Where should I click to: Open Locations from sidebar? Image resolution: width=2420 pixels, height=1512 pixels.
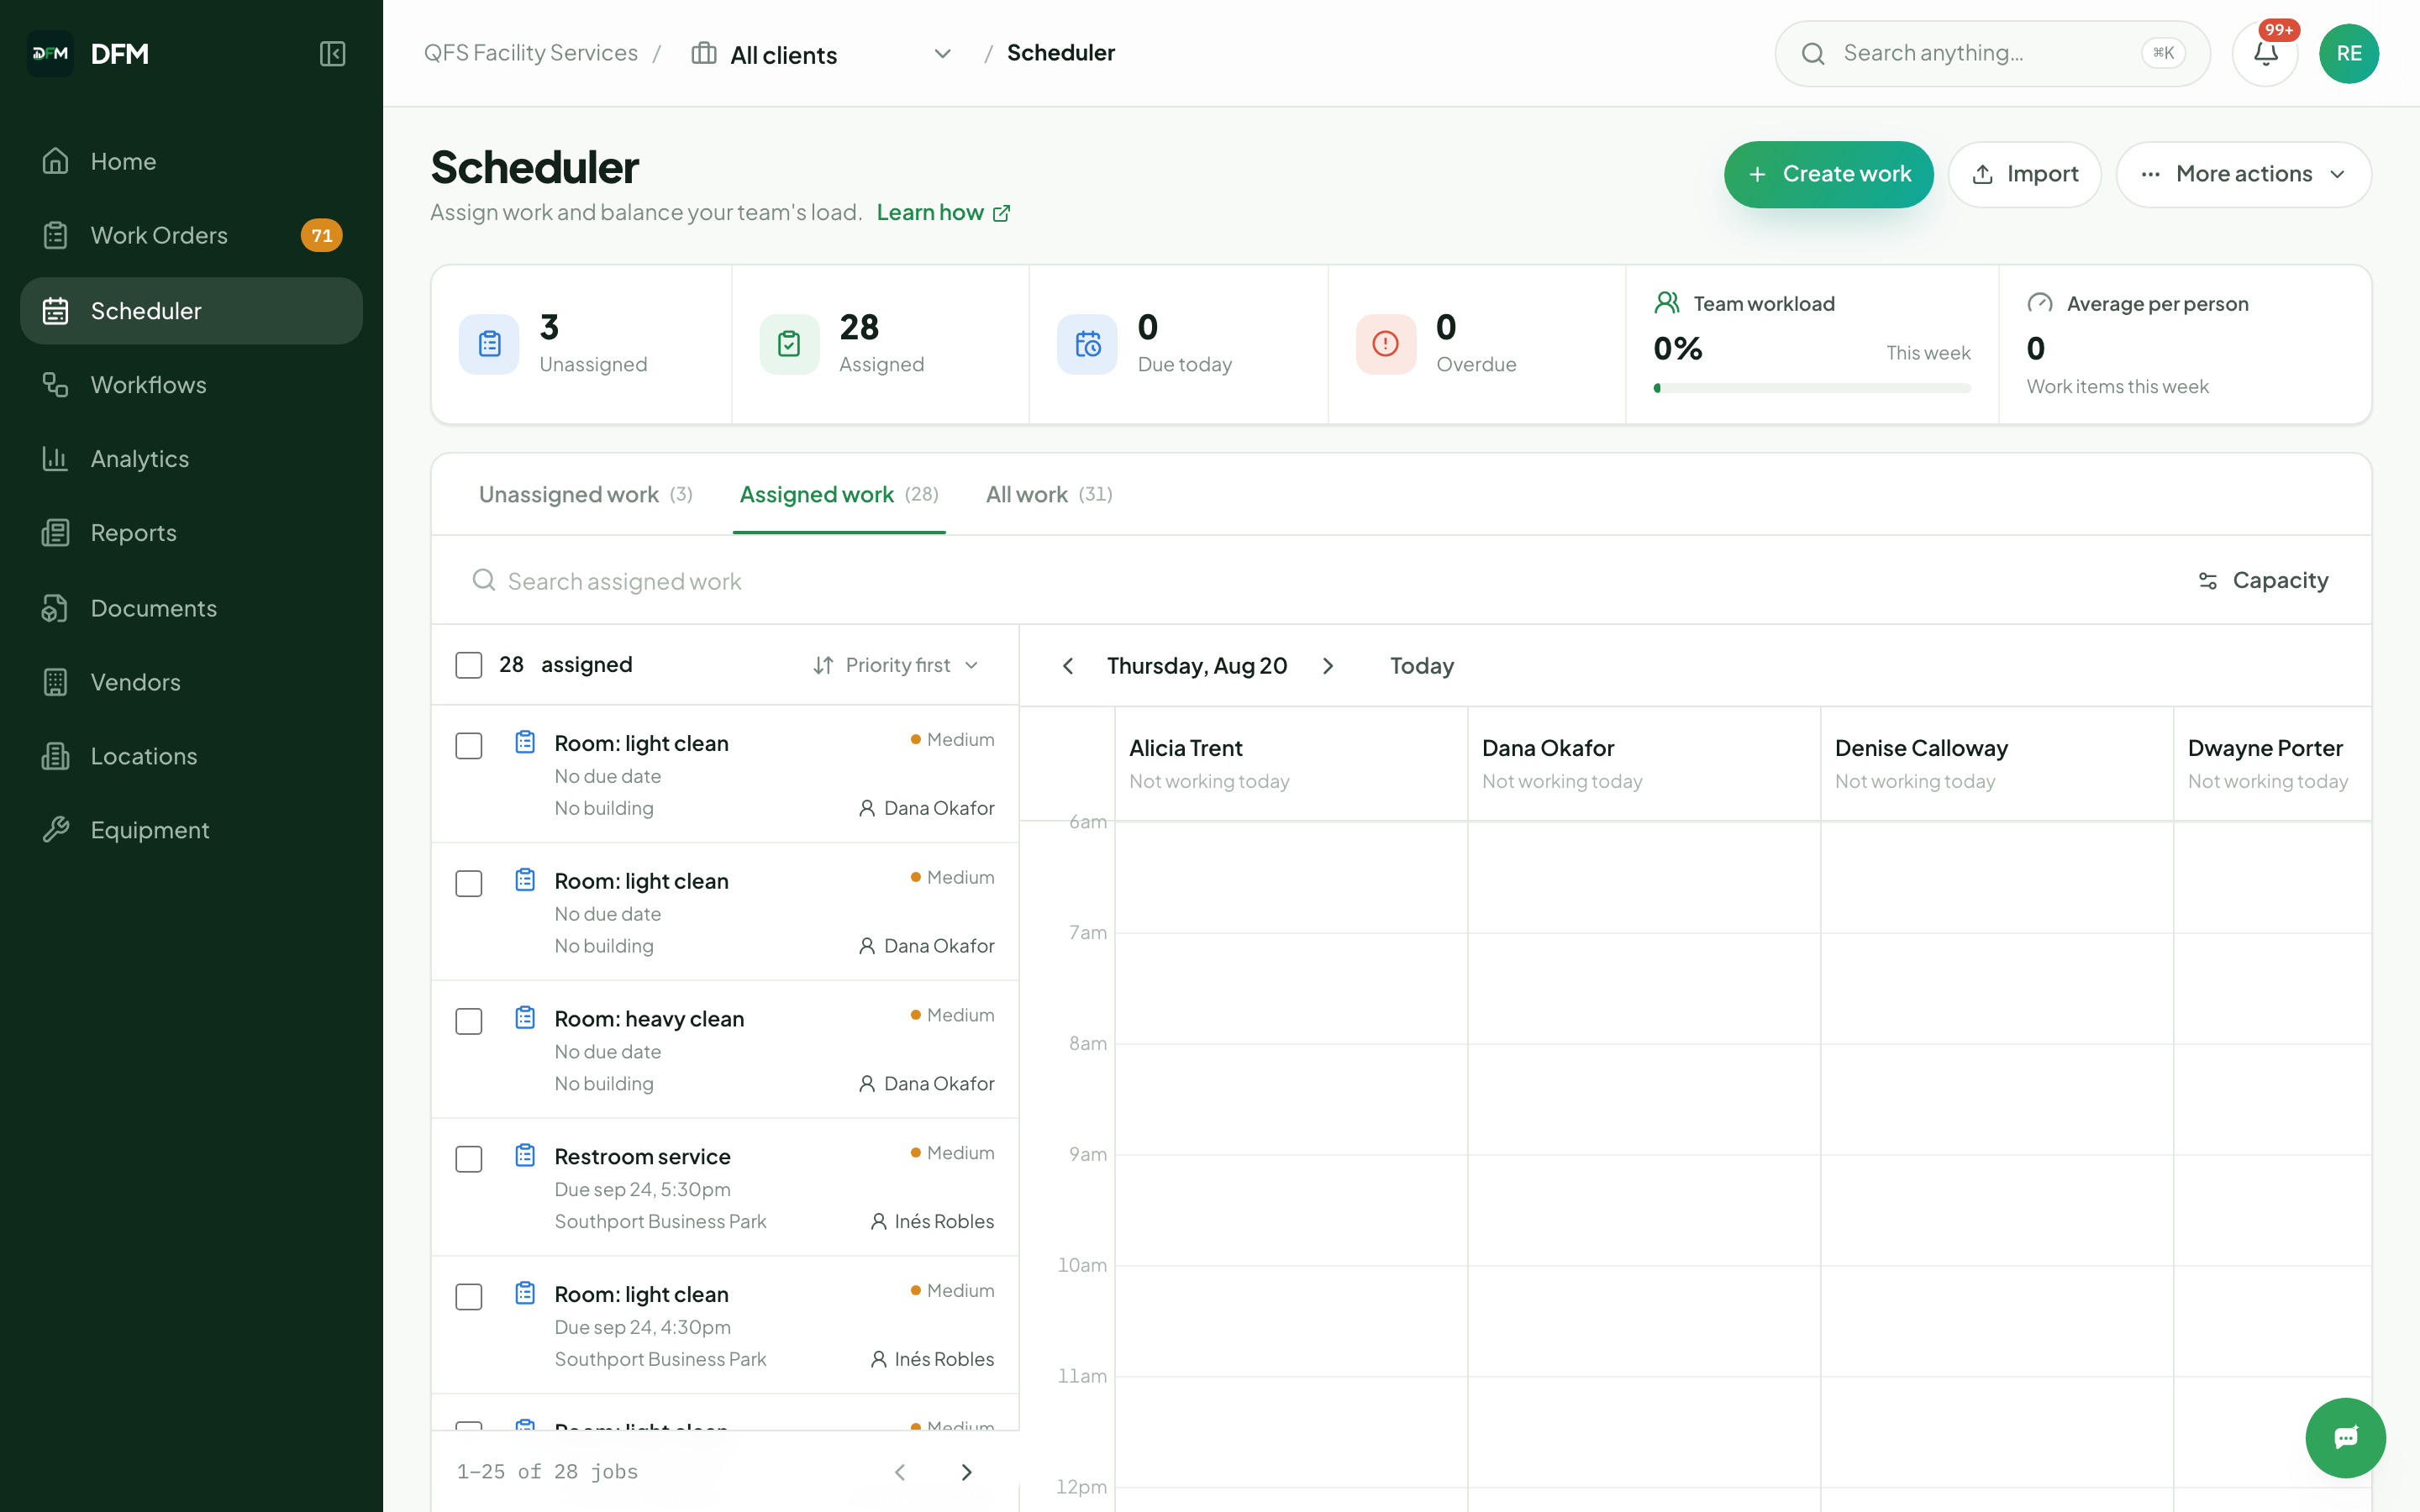(x=191, y=756)
